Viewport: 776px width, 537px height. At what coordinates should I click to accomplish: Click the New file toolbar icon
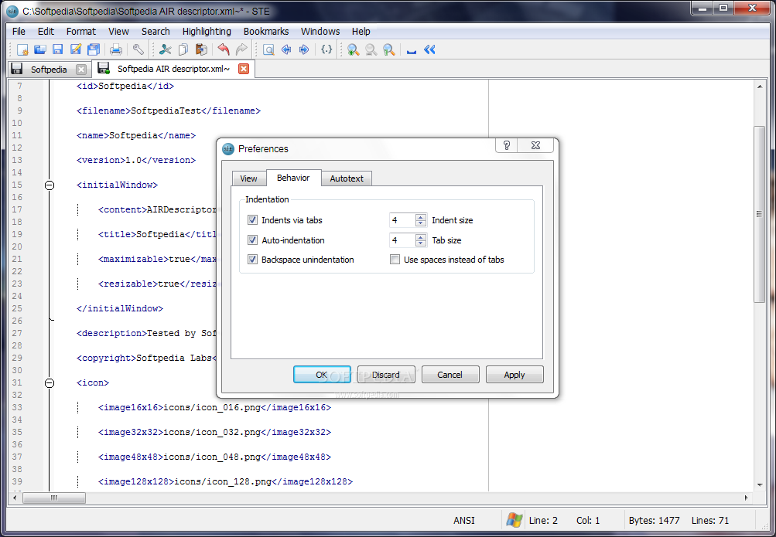[x=22, y=49]
